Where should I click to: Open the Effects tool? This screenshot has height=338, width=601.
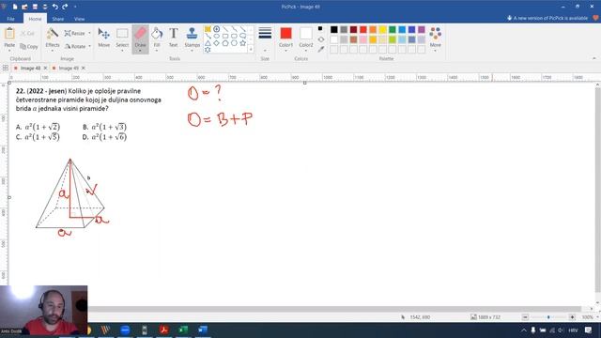click(x=53, y=38)
